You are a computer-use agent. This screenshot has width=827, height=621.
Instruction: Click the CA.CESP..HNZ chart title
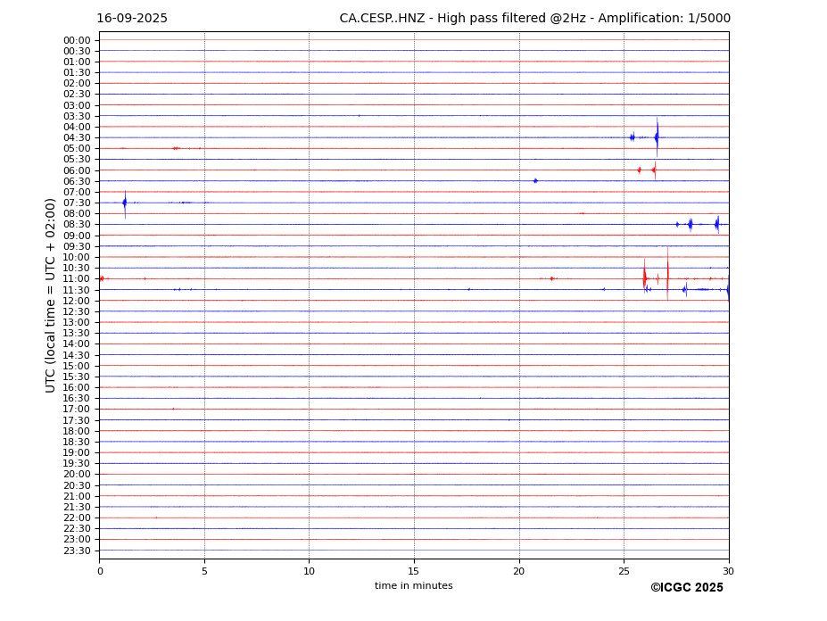(534, 19)
